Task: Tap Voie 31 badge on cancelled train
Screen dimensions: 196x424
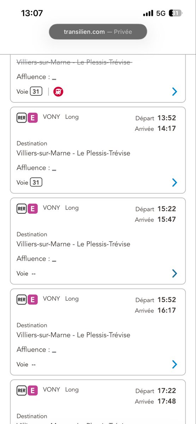Action: pos(36,92)
